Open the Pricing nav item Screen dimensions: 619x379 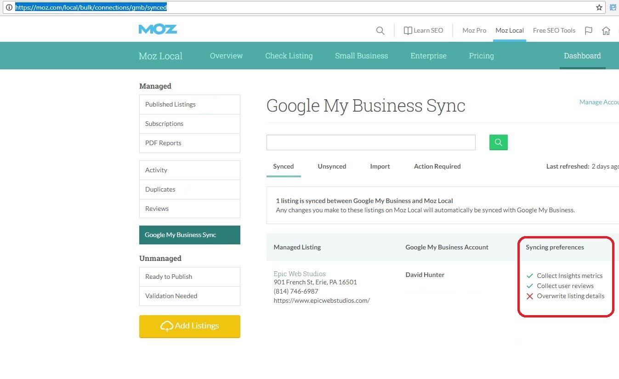pyautogui.click(x=481, y=56)
